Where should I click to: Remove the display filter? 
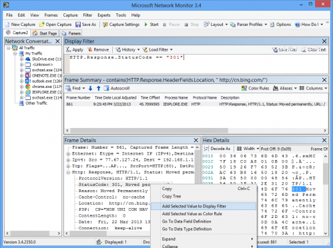point(98,49)
